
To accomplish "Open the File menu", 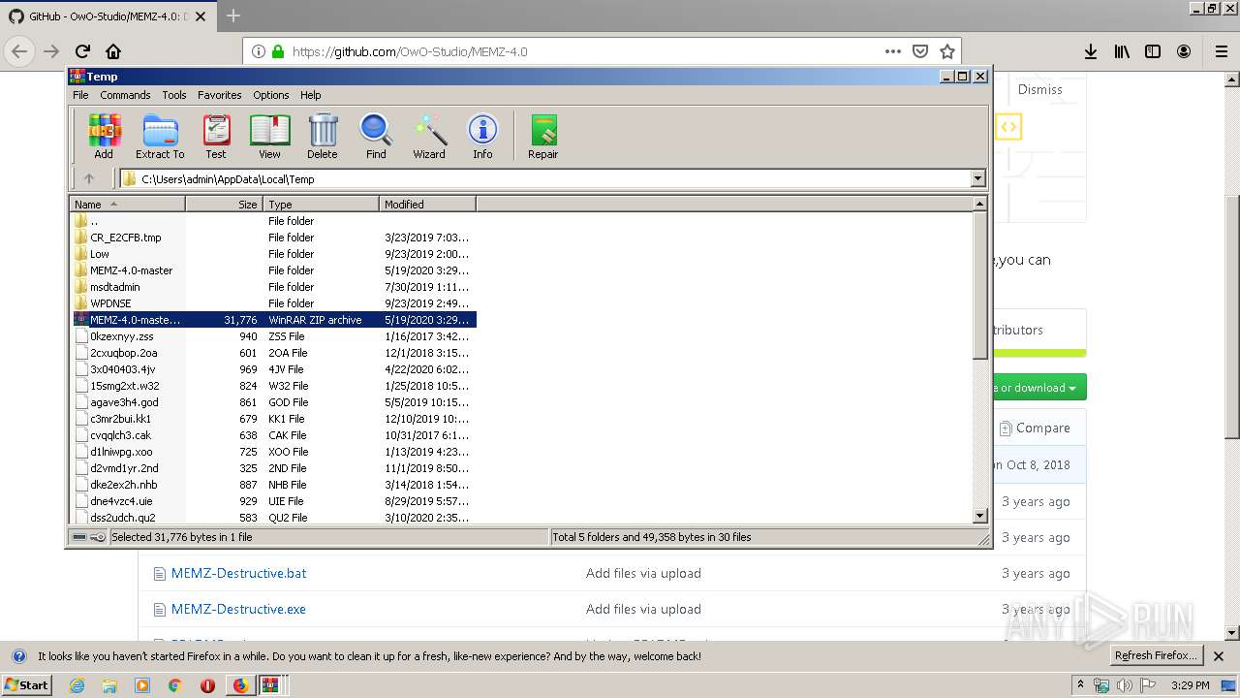I will tap(80, 95).
